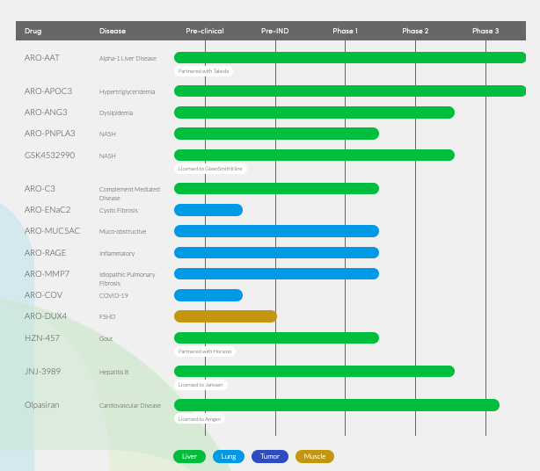Image resolution: width=540 pixels, height=471 pixels.
Task: Click the Phase 1 column header
Action: pos(345,31)
